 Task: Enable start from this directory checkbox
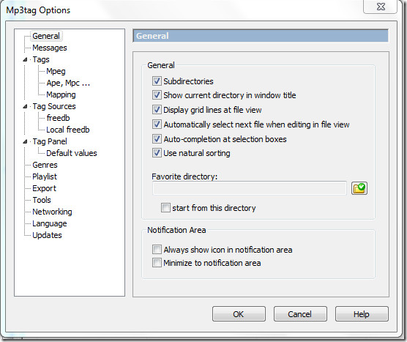165,208
